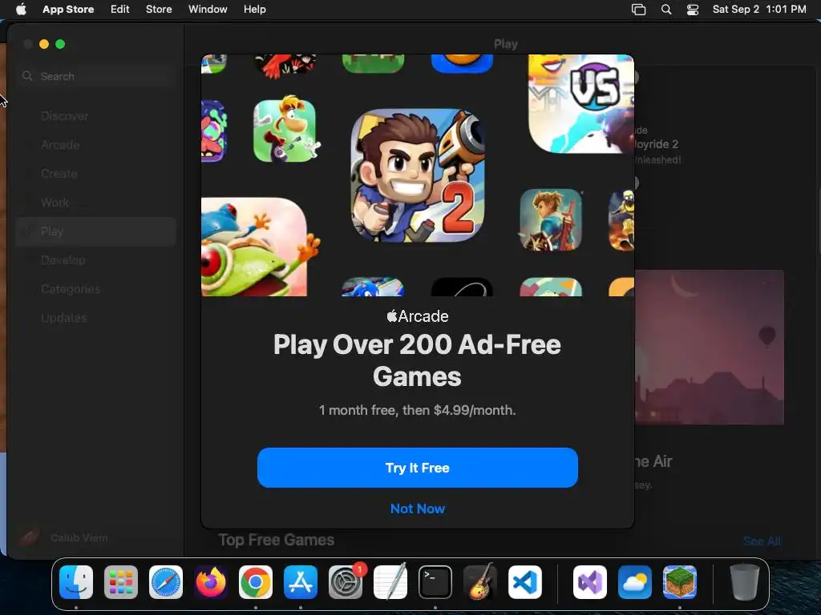Click the Jetpack Joyride 2 game icon
Screen dimensions: 821x615
(418, 175)
